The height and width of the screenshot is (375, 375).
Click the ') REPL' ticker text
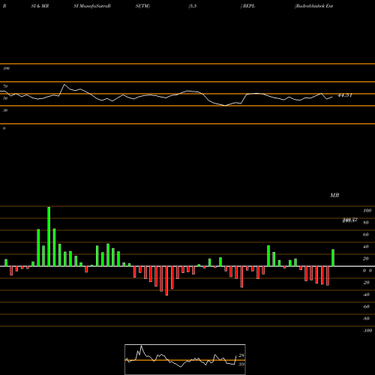pos(247,6)
